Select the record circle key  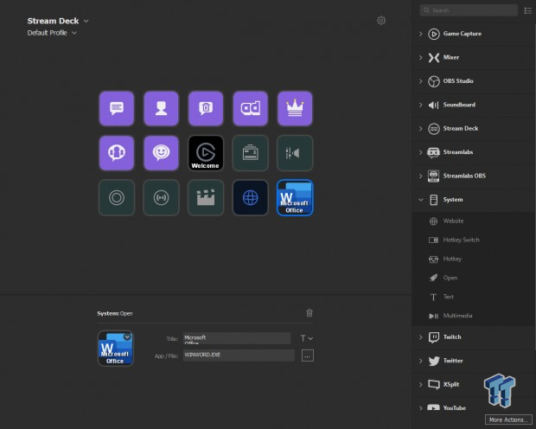tap(117, 198)
